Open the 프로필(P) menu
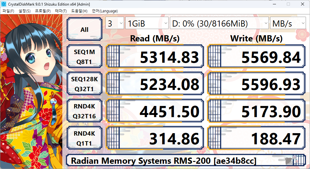310x169 pixels. click(x=43, y=11)
